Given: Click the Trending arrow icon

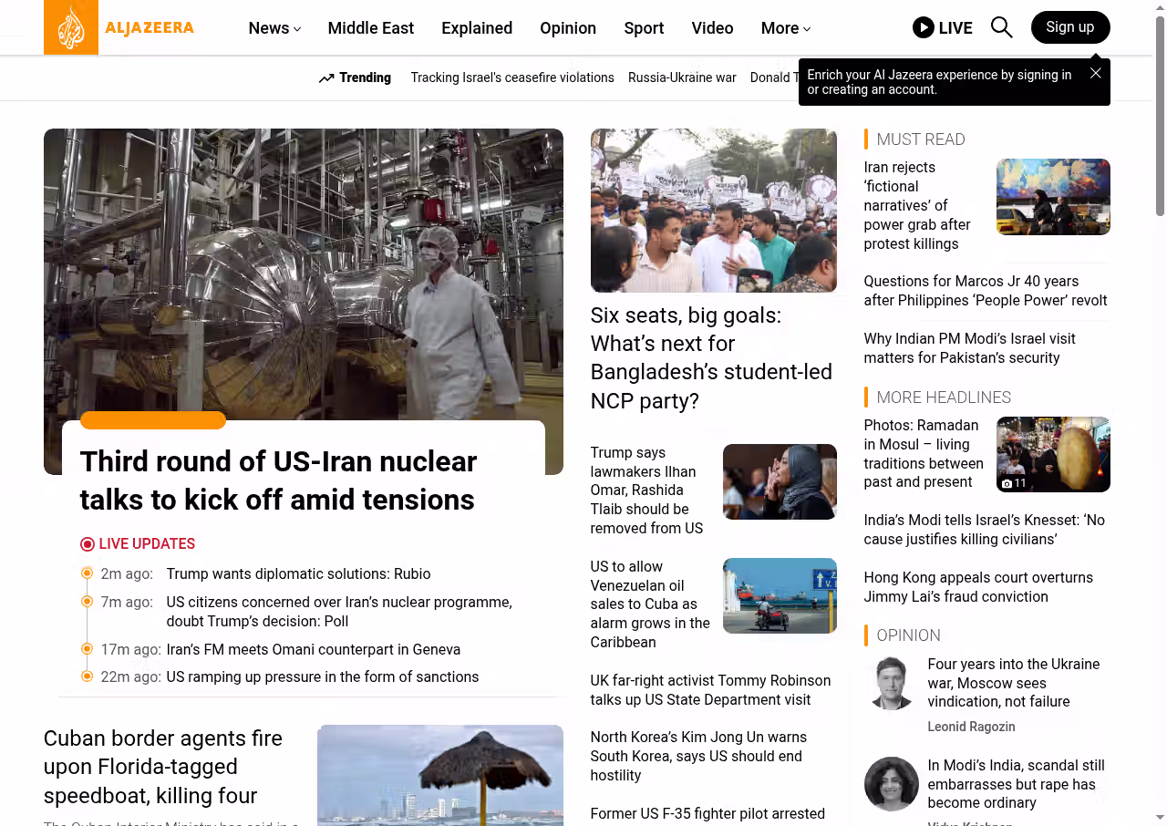Looking at the screenshot, I should coord(326,78).
